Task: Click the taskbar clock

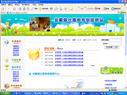Action: tap(122, 93)
